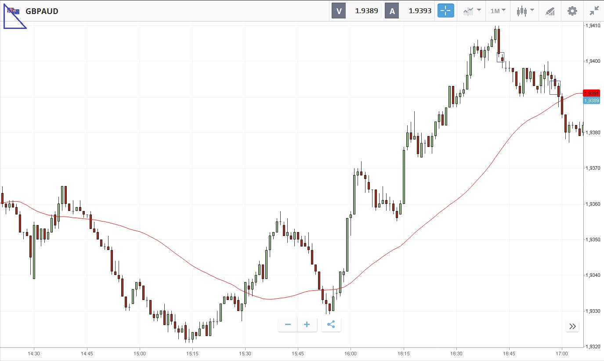Click the GBPAUD flag icon
Image resolution: width=604 pixels, height=361 pixels.
point(13,11)
